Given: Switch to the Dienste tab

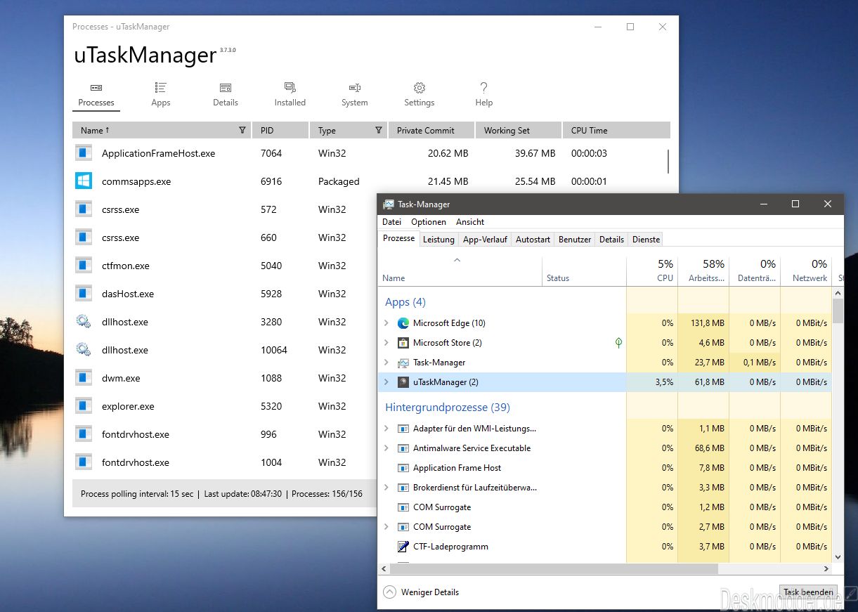Looking at the screenshot, I should tap(646, 240).
